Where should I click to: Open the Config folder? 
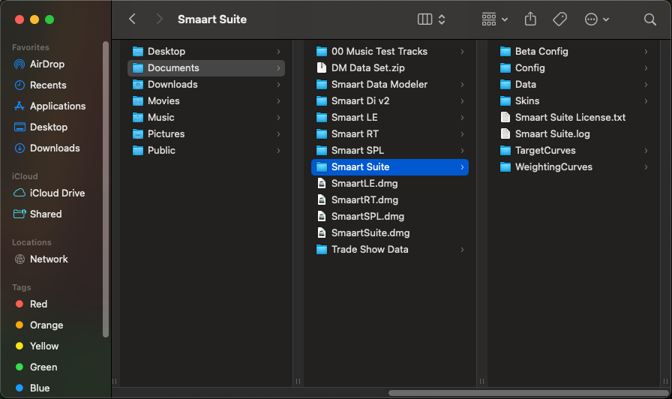(574, 68)
